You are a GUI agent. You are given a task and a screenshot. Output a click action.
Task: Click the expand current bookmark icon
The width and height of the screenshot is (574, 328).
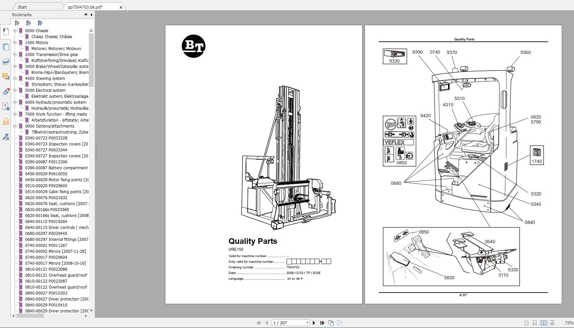40,23
